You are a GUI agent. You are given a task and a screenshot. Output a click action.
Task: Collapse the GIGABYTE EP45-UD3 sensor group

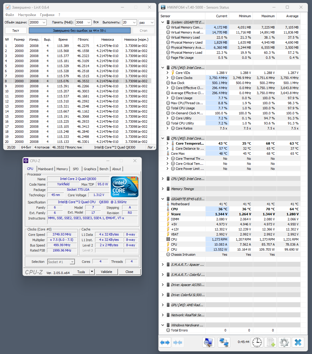point(163,199)
